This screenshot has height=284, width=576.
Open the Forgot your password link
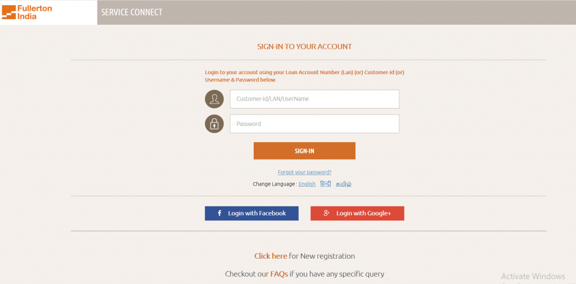point(304,172)
